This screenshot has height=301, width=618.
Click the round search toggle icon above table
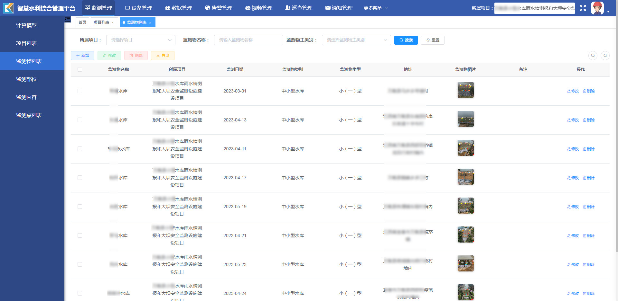click(593, 56)
